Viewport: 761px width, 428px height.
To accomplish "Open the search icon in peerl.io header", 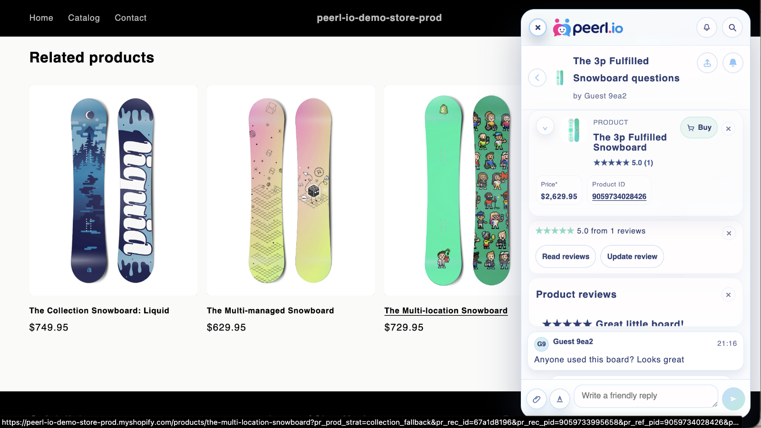I will pyautogui.click(x=732, y=28).
